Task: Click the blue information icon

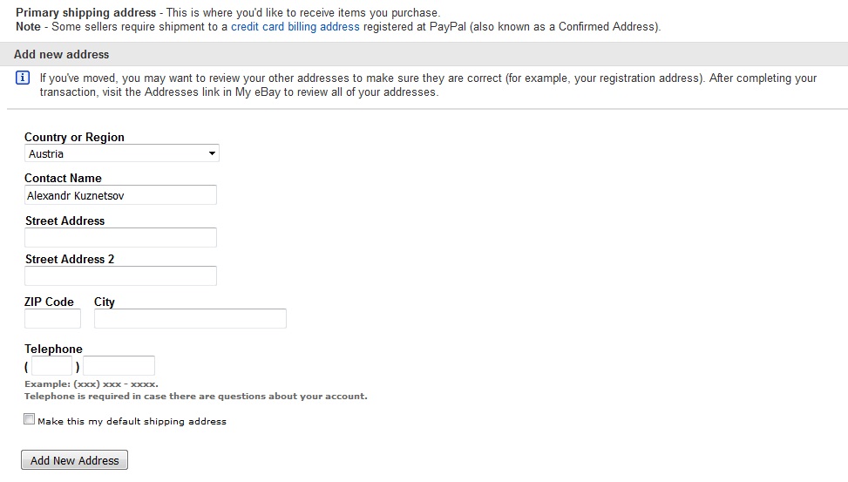Action: click(22, 78)
